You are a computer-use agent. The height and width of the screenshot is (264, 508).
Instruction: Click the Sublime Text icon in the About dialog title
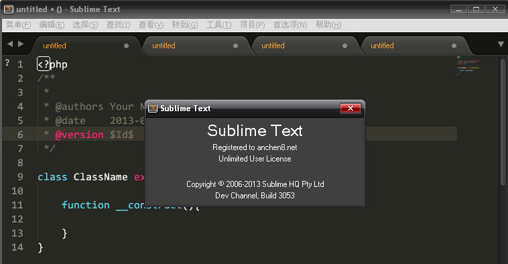[153, 108]
